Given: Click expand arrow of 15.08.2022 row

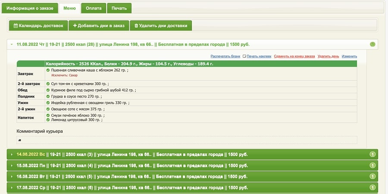Looking at the screenshot, I should [x=12, y=166].
